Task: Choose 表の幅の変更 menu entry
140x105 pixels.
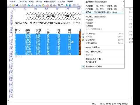Action: [x=103, y=62]
